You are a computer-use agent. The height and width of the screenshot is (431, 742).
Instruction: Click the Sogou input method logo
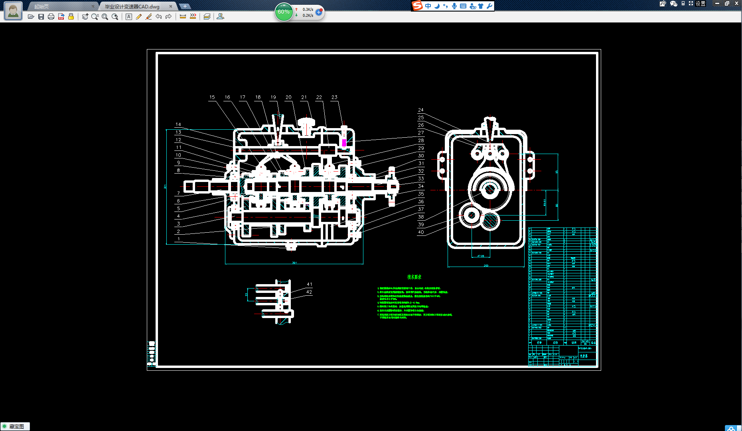click(x=417, y=6)
